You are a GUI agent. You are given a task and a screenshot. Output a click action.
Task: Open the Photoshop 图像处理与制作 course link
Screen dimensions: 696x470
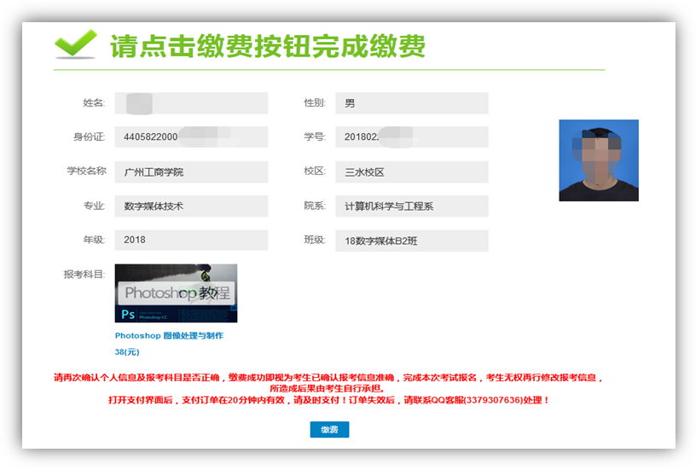tap(169, 336)
